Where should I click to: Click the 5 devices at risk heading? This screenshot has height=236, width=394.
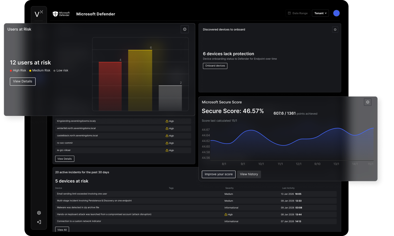[x=72, y=181]
